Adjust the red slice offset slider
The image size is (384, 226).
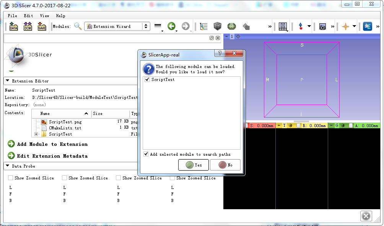(x=247, y=125)
